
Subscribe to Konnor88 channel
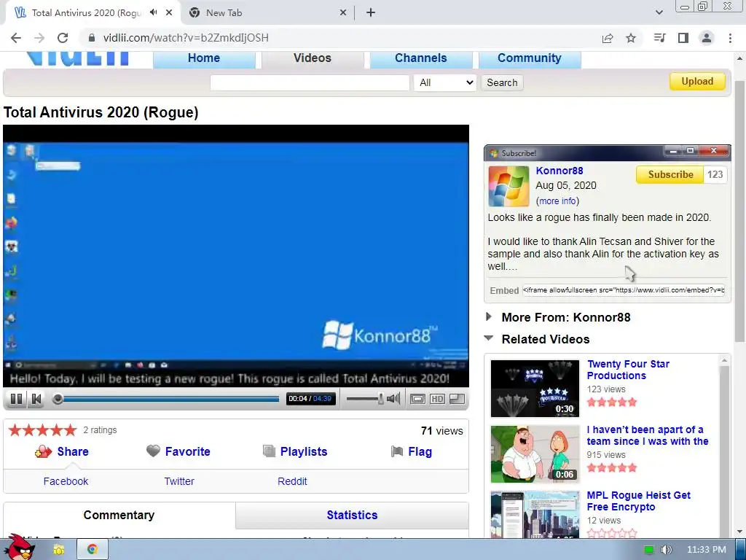pos(670,175)
